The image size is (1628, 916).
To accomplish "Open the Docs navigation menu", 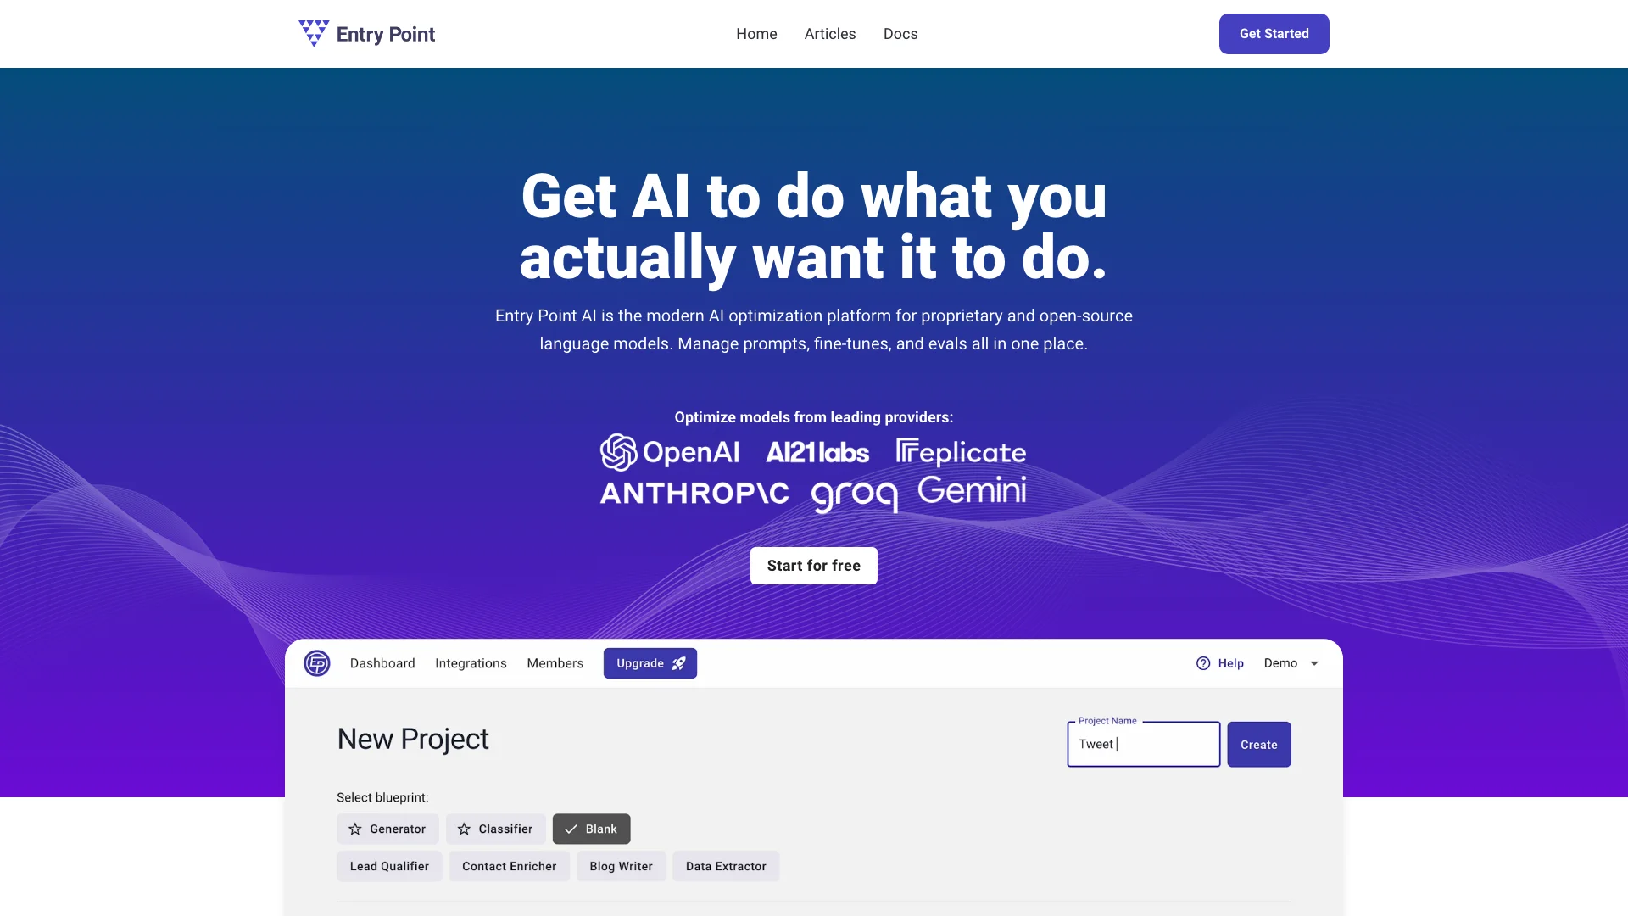I will click(900, 34).
